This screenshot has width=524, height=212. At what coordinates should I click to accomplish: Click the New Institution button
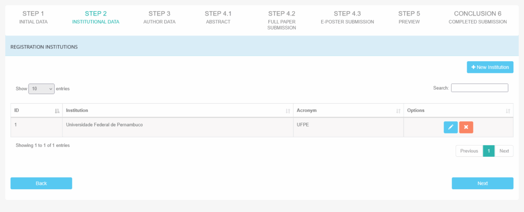point(490,67)
